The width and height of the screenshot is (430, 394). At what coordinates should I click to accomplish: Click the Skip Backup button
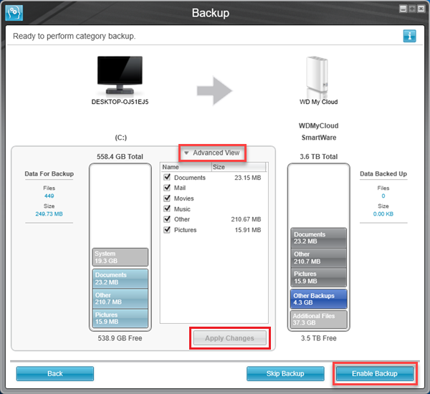click(x=285, y=373)
